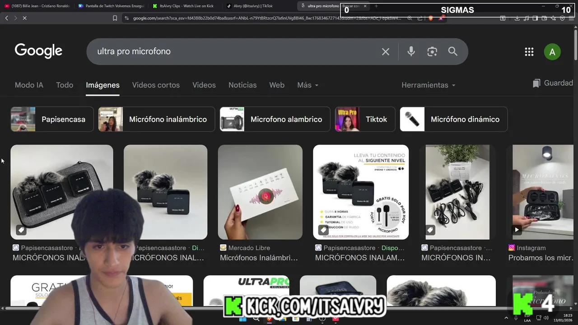
Task: Click the address bar URL
Action: pos(266,18)
